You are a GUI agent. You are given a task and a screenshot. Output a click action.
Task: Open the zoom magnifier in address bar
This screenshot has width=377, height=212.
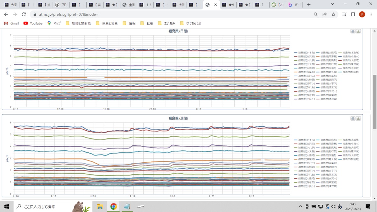316,14
